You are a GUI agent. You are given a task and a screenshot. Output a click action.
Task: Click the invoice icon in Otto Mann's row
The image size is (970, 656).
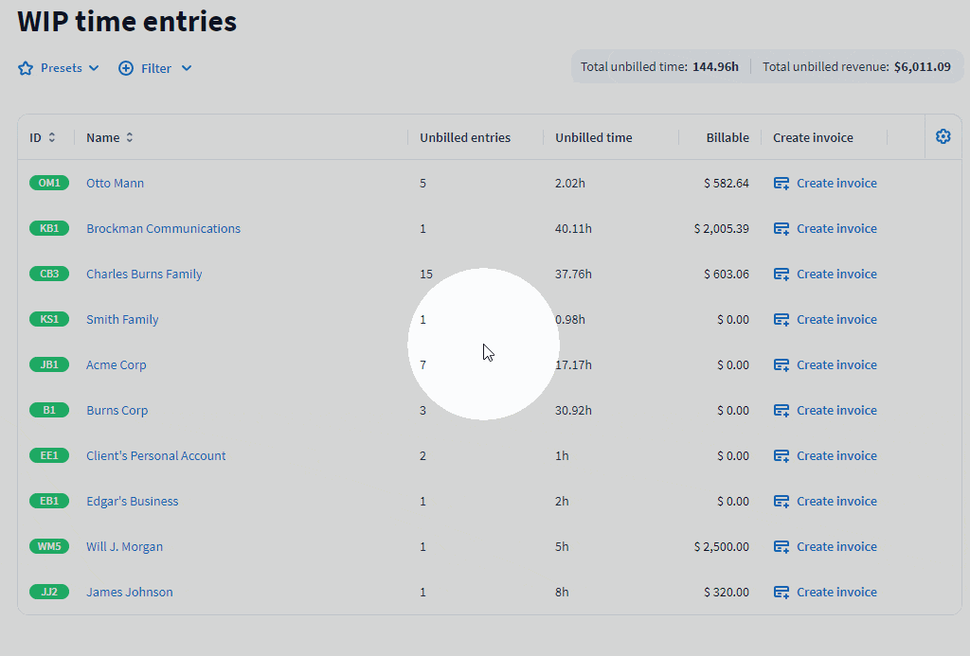click(781, 184)
